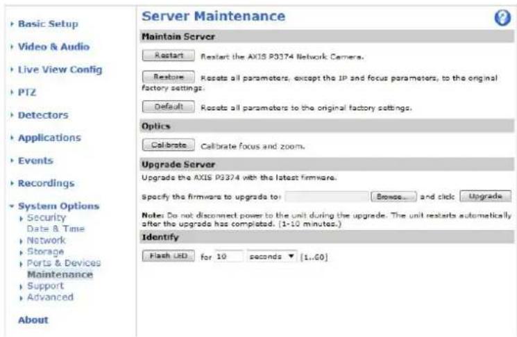Expand the Recordings menu

pos(46,183)
